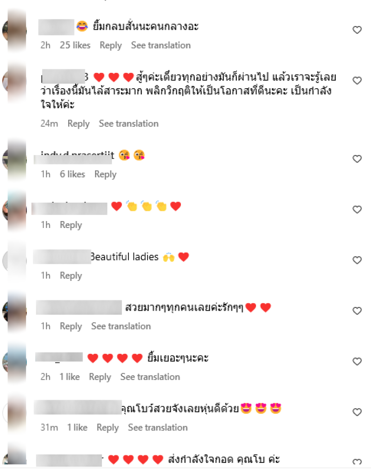Like the comment with two hearts posted 1h ago
Image resolution: width=371 pixels, height=469 pixels.
pyautogui.click(x=357, y=311)
